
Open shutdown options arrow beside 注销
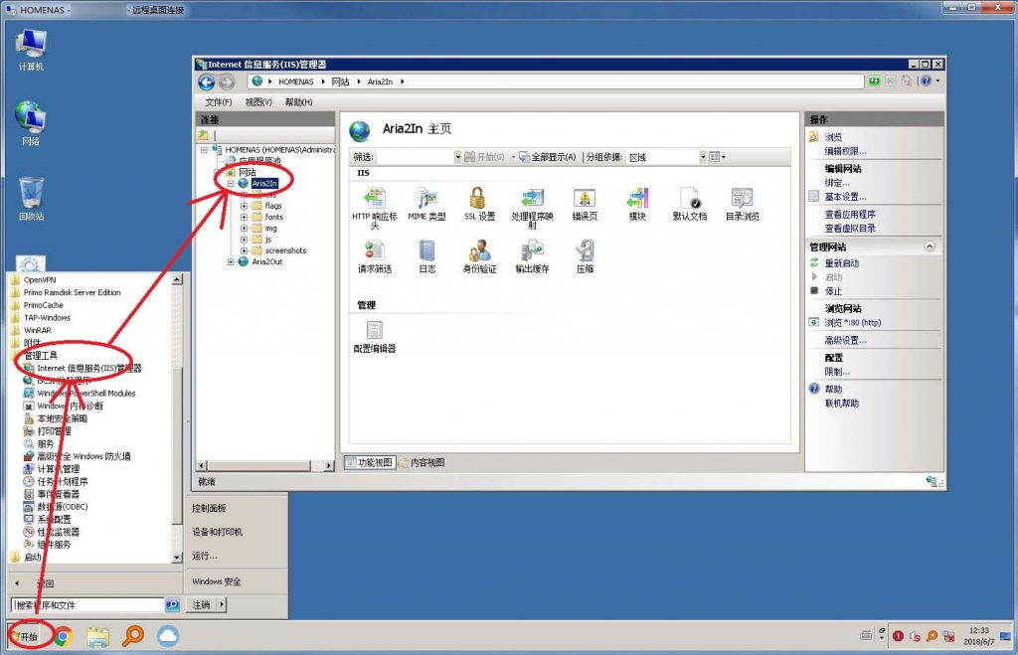point(222,604)
